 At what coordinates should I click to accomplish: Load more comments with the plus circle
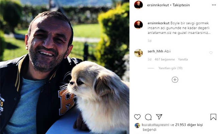(x=175, y=80)
